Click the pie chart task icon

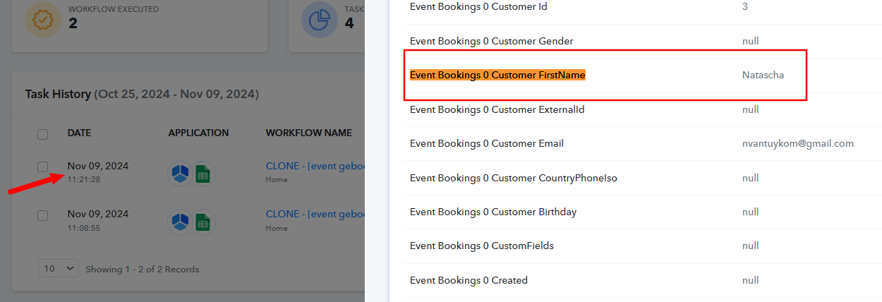point(319,20)
